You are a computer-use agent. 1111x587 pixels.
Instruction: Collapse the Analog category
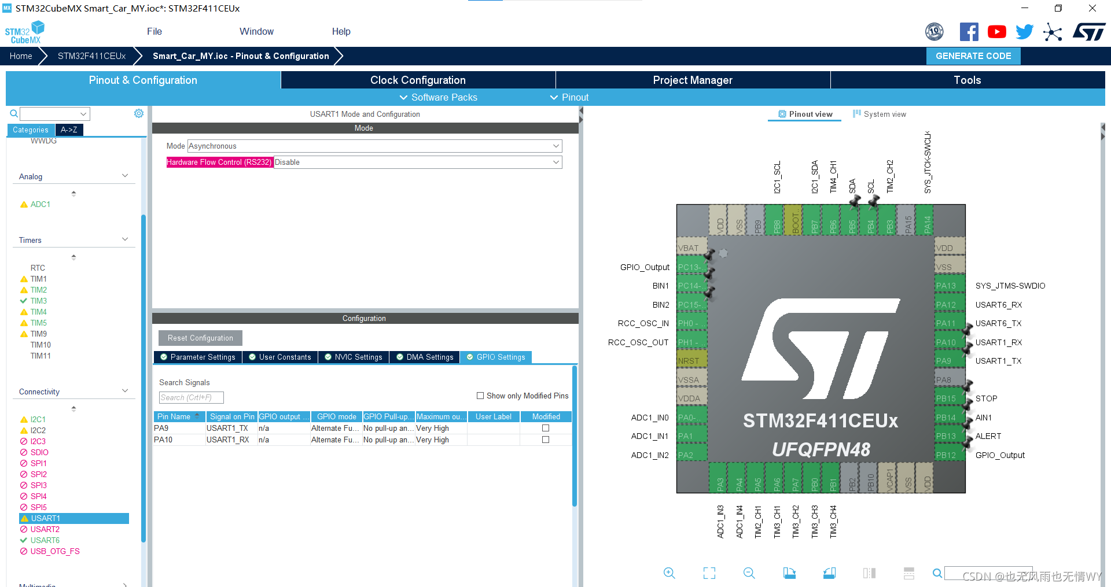[125, 176]
